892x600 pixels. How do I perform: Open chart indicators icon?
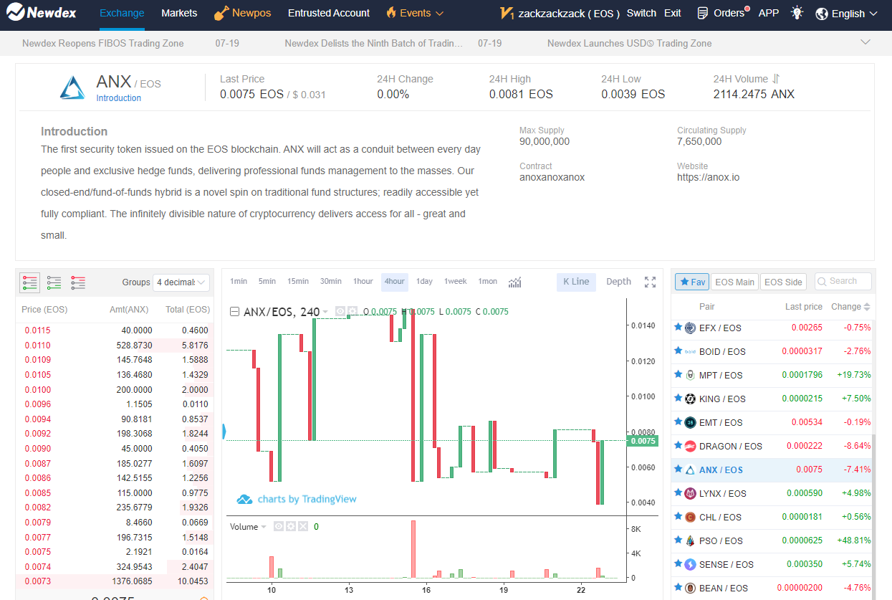coord(514,282)
